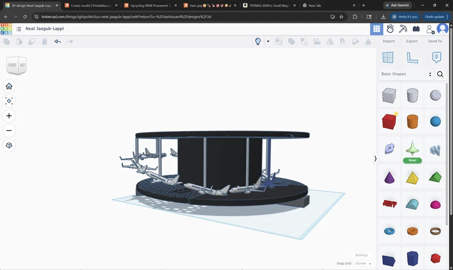
Task: Click the Fit view to selection icon
Action: click(9, 101)
